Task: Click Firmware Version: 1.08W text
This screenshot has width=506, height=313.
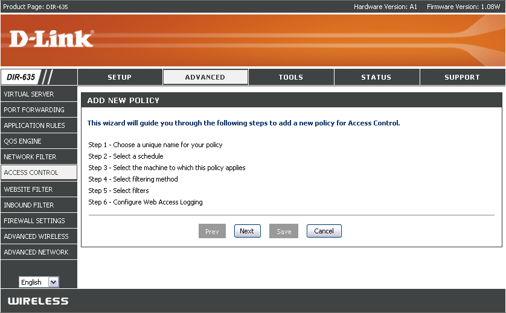Action: click(x=463, y=7)
